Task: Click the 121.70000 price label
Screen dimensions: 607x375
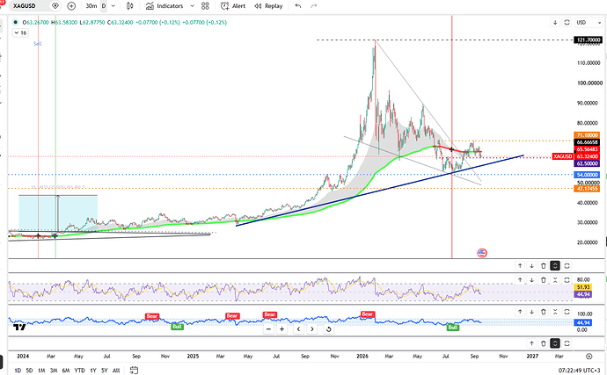Action: (588, 40)
